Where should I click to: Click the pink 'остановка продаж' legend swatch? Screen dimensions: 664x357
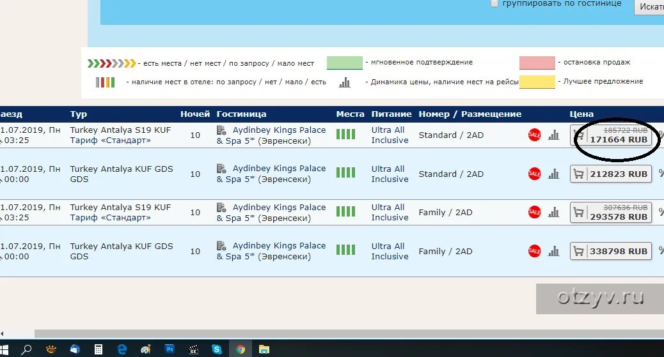pos(537,63)
